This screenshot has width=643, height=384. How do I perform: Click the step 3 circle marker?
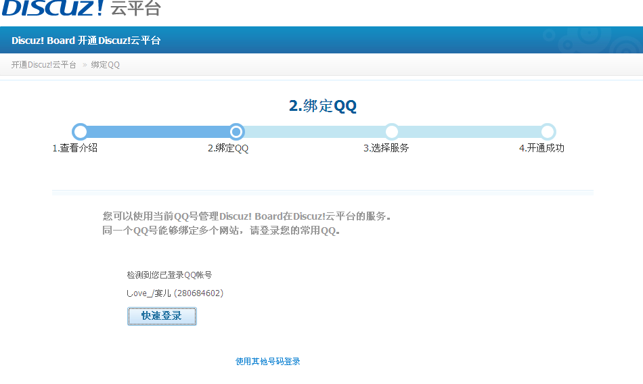click(x=392, y=132)
